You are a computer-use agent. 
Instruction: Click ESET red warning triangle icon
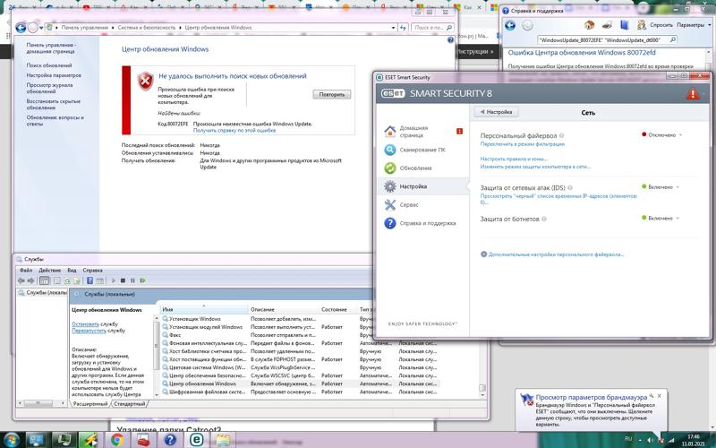tap(692, 94)
